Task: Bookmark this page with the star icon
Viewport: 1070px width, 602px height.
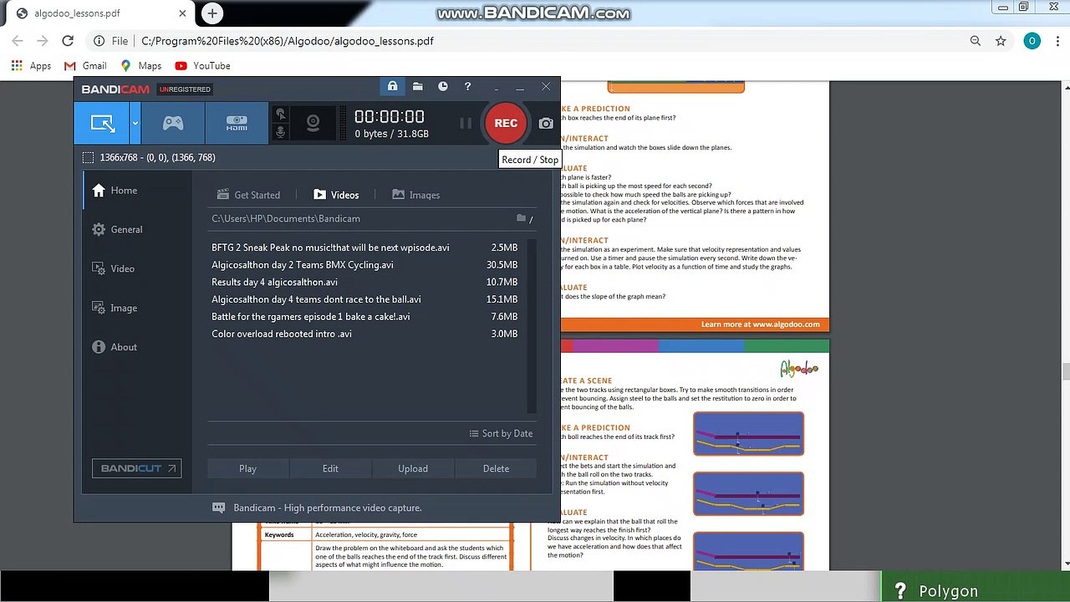Action: [x=1001, y=41]
